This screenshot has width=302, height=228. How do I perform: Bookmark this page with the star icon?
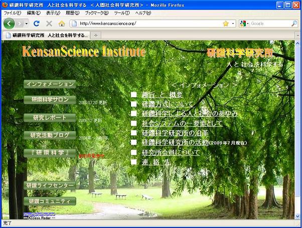click(x=226, y=24)
